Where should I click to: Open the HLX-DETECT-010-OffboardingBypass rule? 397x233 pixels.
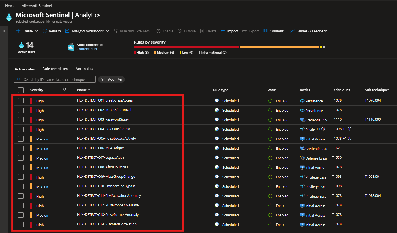(106, 186)
